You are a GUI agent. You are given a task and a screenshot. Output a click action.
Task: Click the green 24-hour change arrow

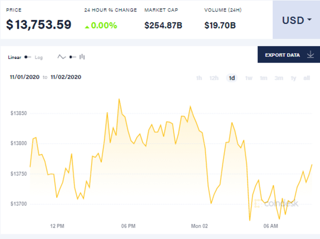(x=87, y=26)
